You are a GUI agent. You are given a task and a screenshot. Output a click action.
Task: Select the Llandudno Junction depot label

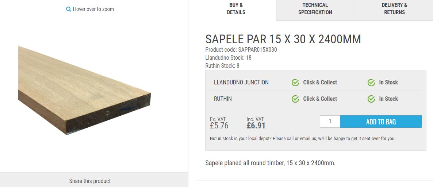[x=241, y=83]
